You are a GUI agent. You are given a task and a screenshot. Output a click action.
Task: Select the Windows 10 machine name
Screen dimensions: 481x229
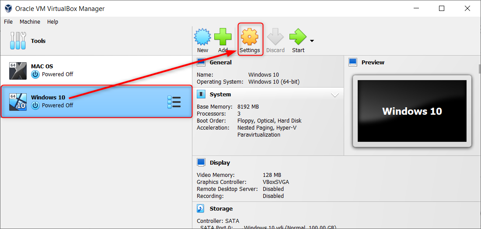pos(48,97)
